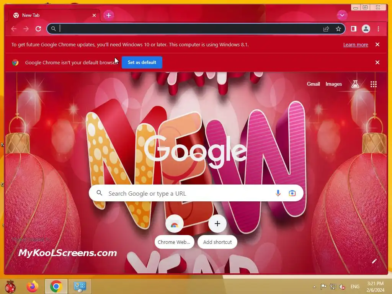Go forward with the forward arrow
Screen dimensions: 392x294
[x=26, y=29]
